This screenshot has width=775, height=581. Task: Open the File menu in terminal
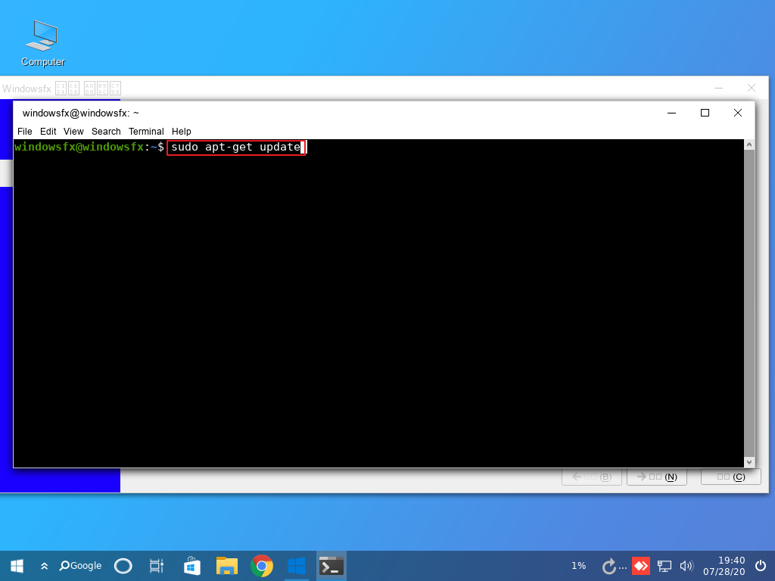click(x=25, y=132)
